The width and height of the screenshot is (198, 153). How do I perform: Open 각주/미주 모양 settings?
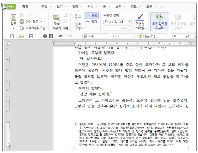pyautogui.click(x=33, y=28)
